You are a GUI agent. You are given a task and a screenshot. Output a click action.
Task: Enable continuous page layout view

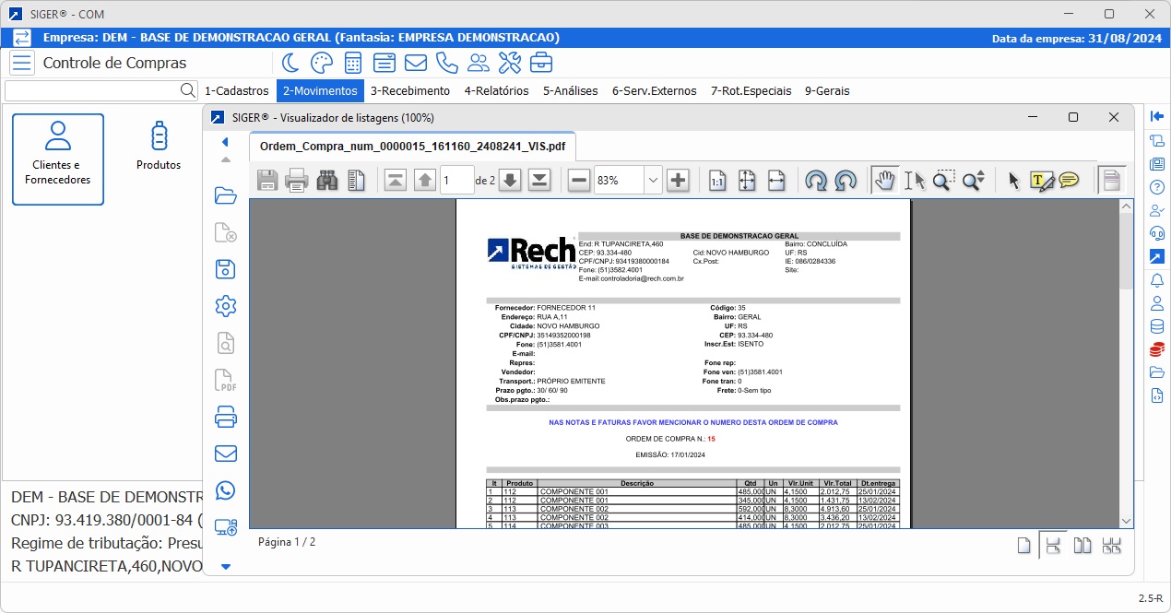tap(1052, 545)
